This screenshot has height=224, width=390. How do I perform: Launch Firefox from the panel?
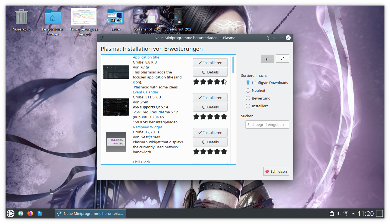pyautogui.click(x=30, y=213)
